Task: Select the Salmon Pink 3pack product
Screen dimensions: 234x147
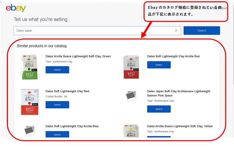Action: [x=159, y=109]
